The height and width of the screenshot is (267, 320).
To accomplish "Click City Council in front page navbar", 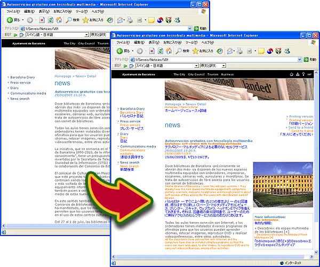I will coord(196,74).
